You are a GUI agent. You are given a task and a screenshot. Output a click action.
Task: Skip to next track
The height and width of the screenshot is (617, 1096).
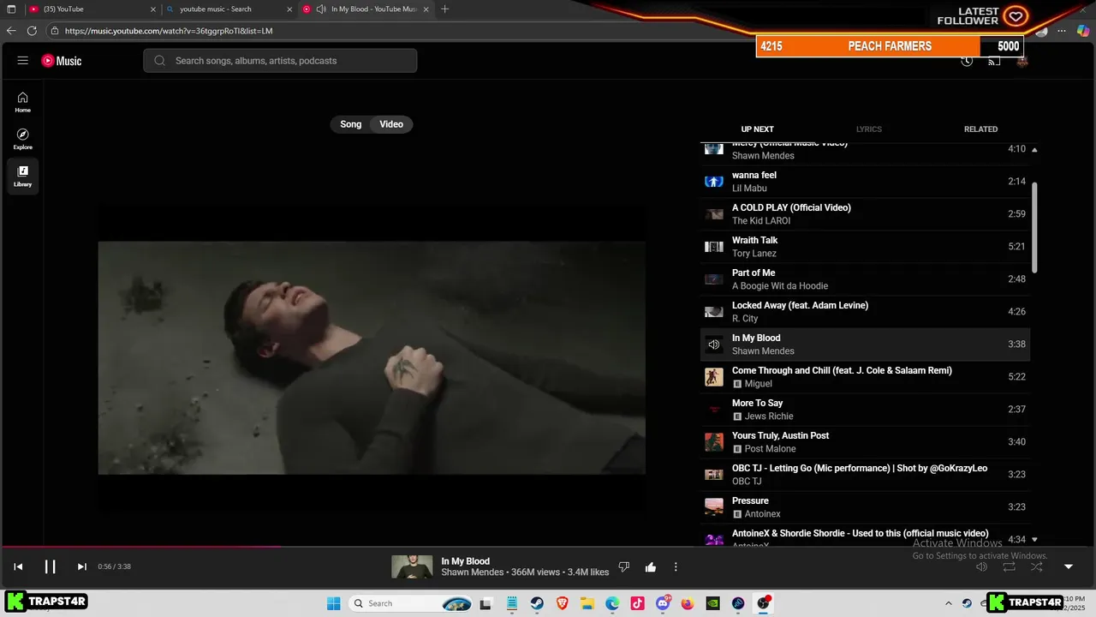(x=82, y=566)
